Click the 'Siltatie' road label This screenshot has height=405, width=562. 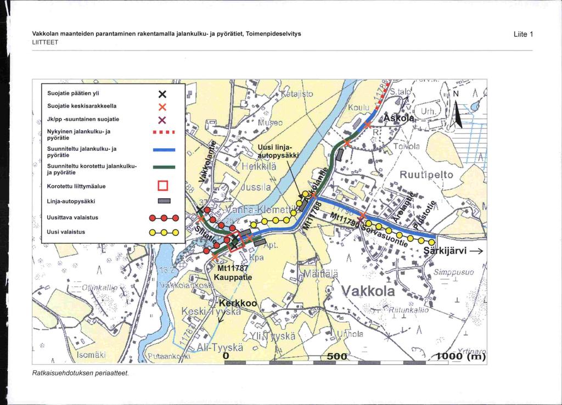[x=205, y=235]
